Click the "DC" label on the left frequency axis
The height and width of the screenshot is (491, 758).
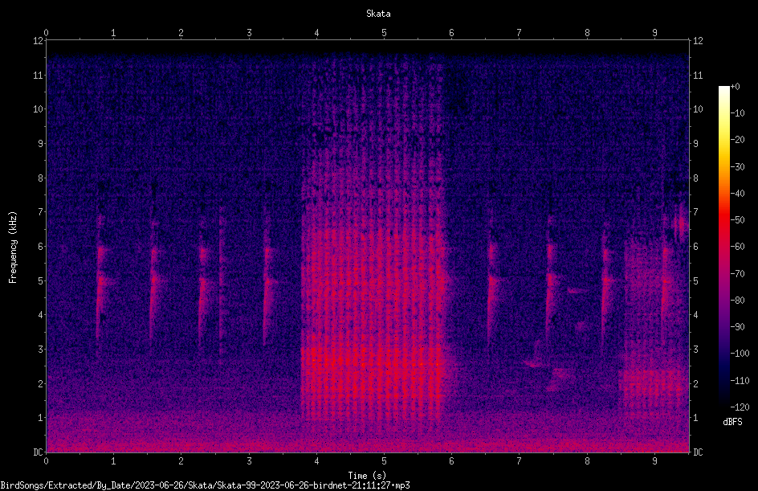pyautogui.click(x=38, y=452)
